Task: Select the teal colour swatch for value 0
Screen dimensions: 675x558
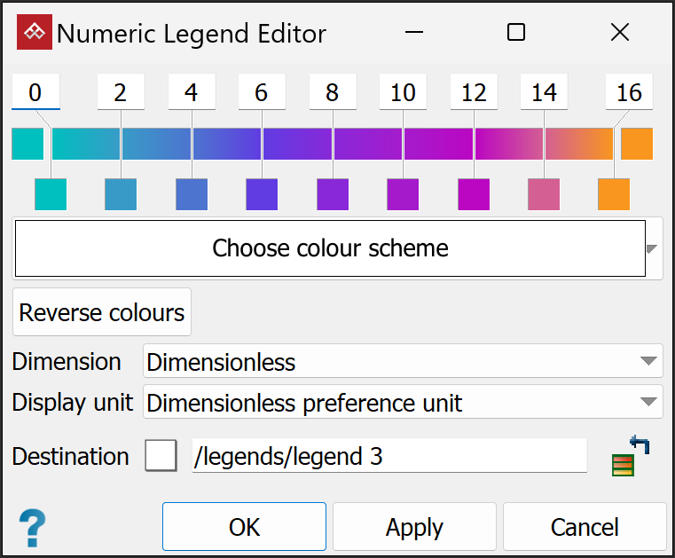Action: 51,194
